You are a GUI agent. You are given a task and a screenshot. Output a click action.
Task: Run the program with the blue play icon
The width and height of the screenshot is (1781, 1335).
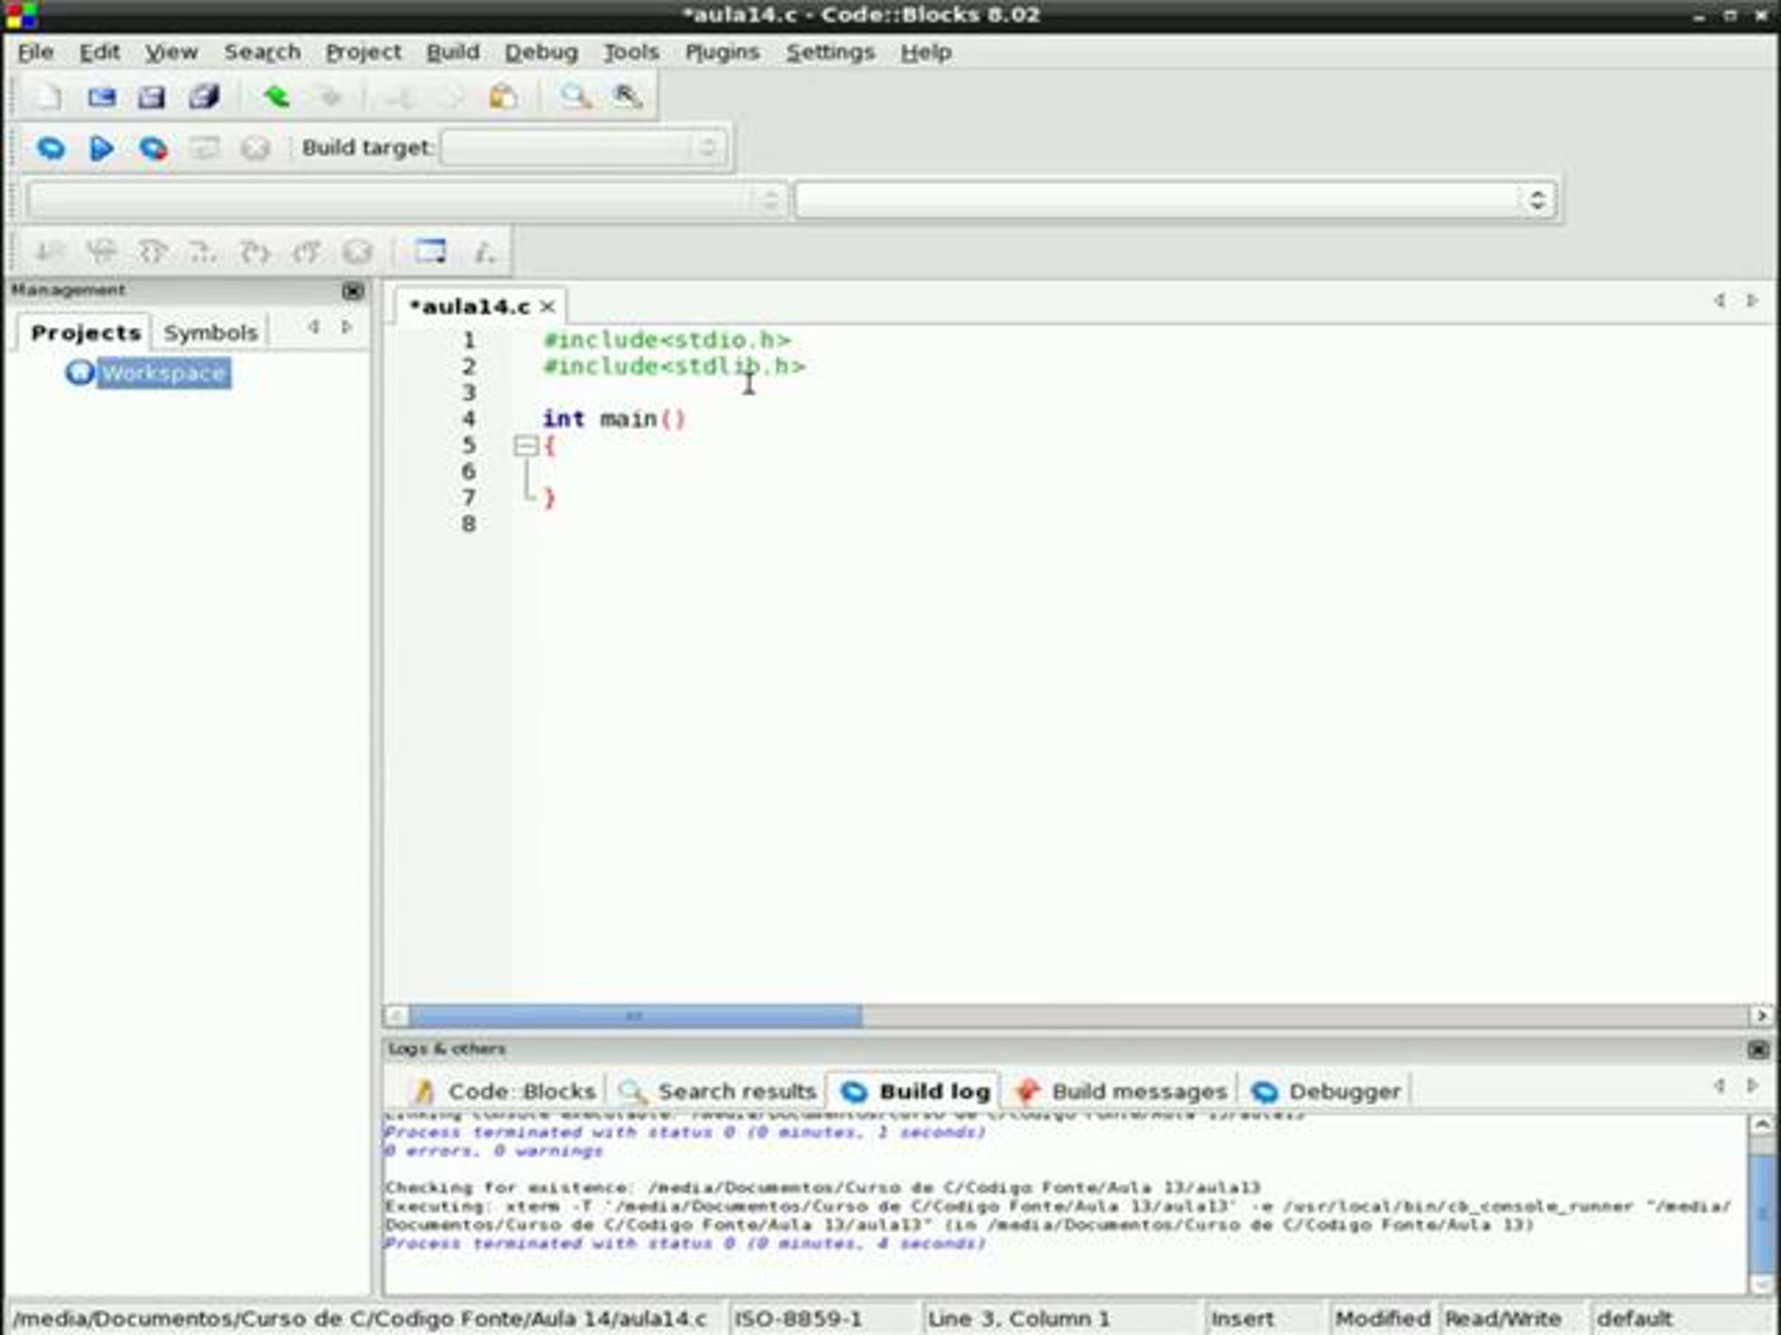[102, 148]
